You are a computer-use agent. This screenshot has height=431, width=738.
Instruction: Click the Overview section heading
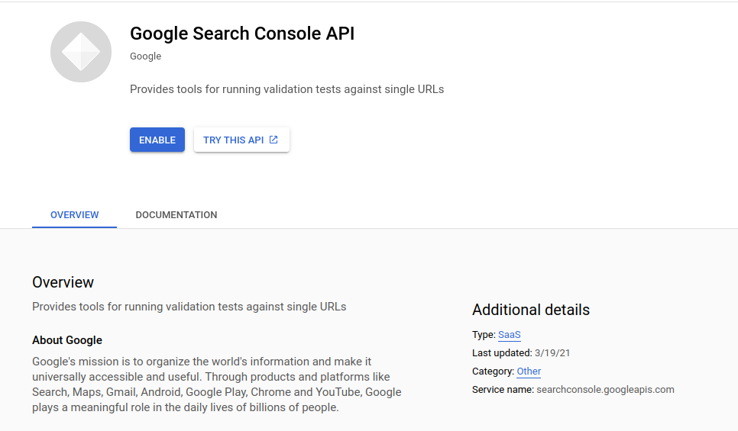[x=63, y=282]
